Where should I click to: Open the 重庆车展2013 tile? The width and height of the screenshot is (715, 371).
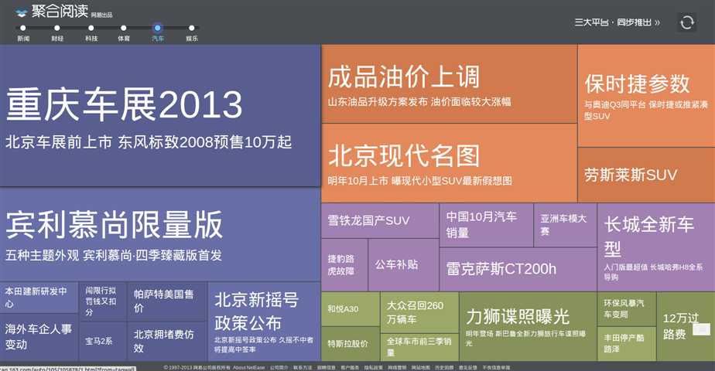coord(160,116)
